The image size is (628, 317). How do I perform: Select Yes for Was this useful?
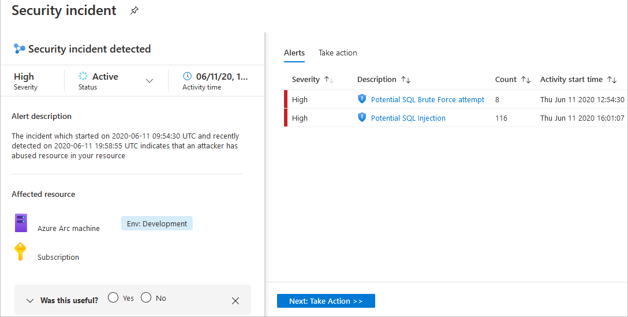click(x=113, y=297)
